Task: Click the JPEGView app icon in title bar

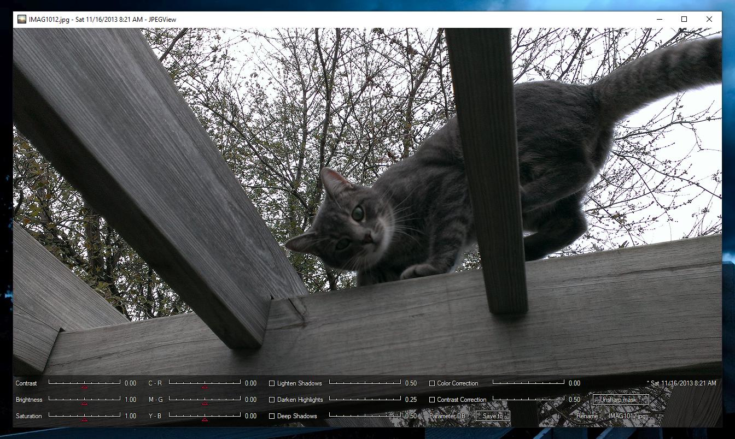Action: pyautogui.click(x=21, y=19)
